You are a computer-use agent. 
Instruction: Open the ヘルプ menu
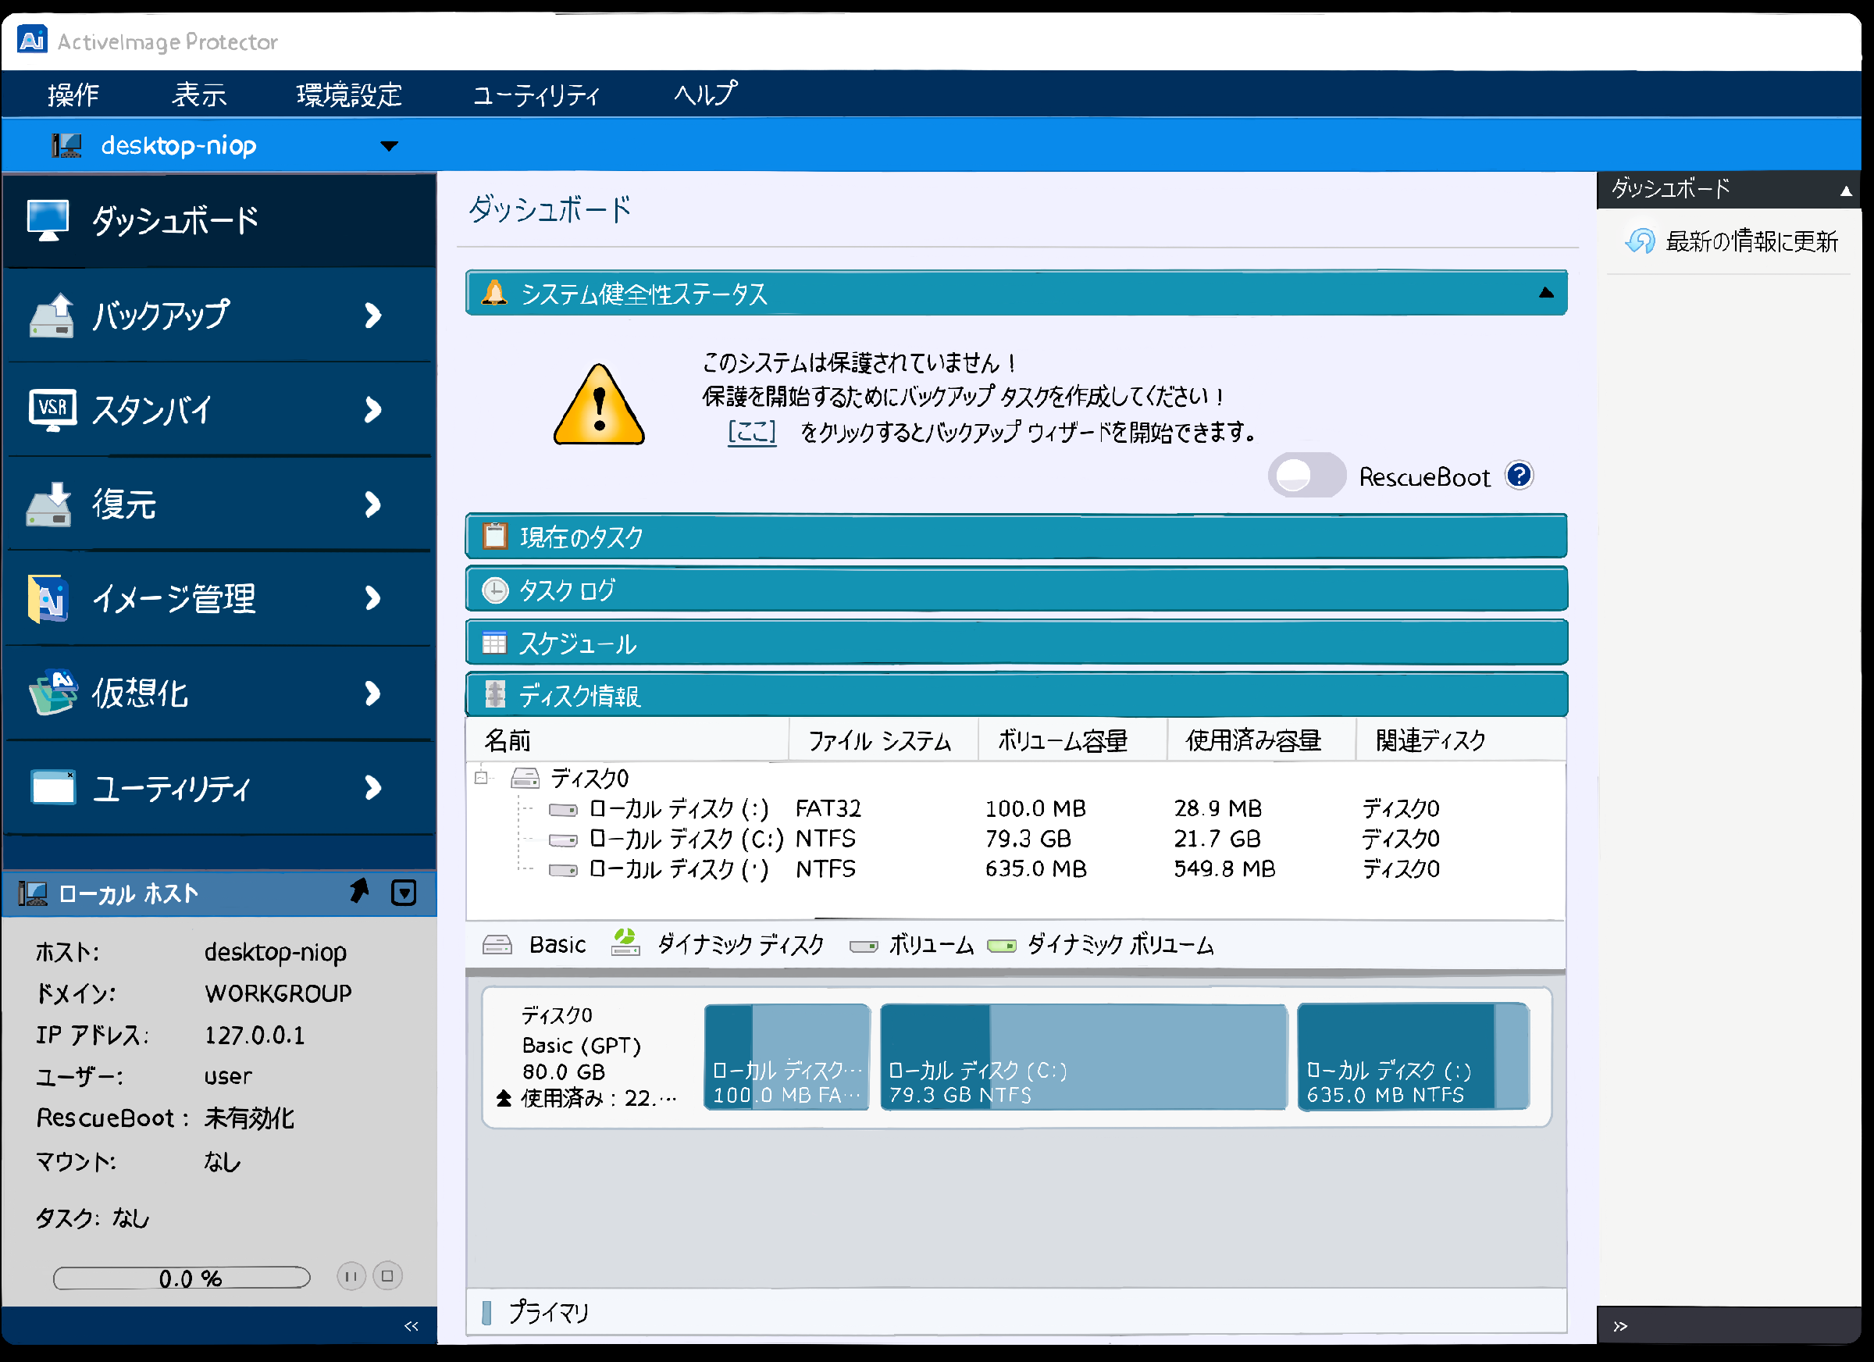coord(705,94)
